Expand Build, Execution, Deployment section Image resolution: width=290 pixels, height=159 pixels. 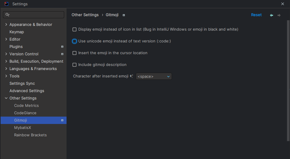point(6,61)
